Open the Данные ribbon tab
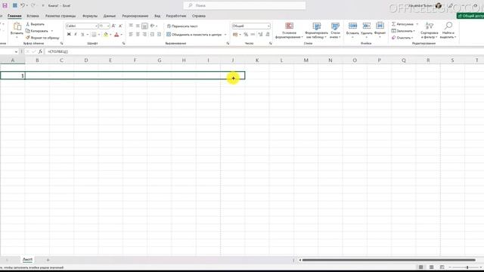This screenshot has height=272, width=484. coord(110,16)
